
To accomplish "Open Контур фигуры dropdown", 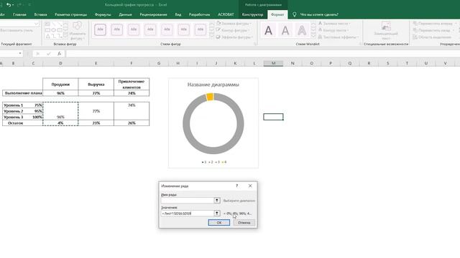I will [233, 30].
